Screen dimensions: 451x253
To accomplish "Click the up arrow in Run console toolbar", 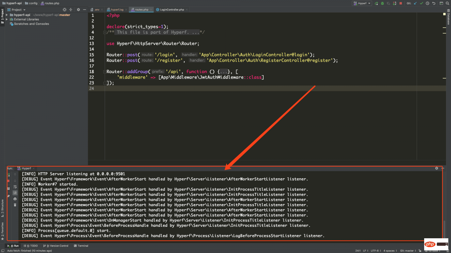I will click(x=15, y=175).
